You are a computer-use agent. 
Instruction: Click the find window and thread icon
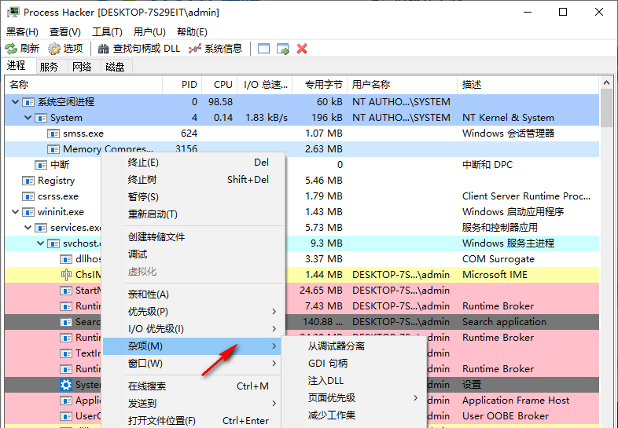tap(283, 49)
